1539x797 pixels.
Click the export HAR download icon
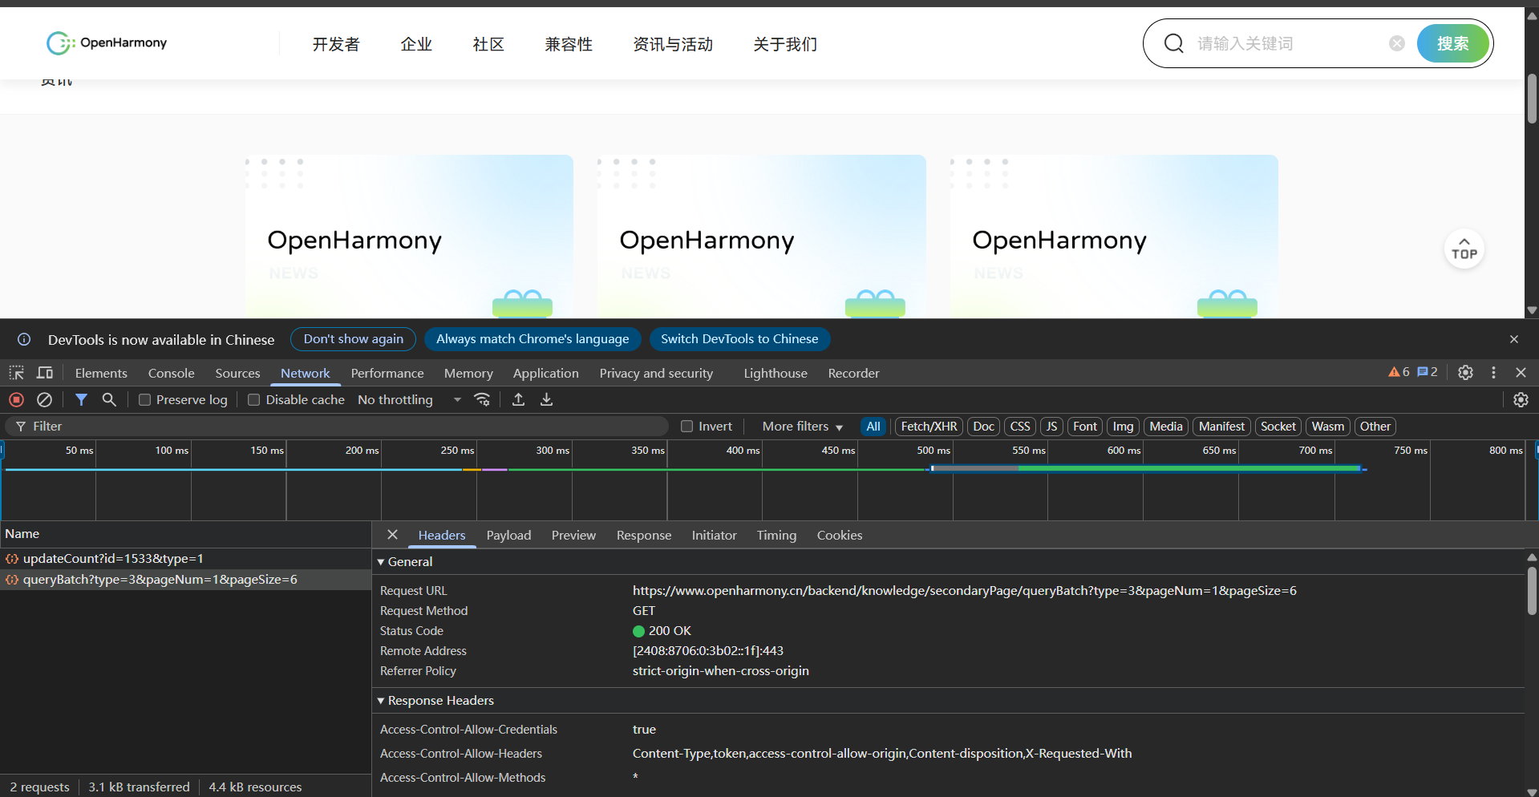tap(546, 399)
